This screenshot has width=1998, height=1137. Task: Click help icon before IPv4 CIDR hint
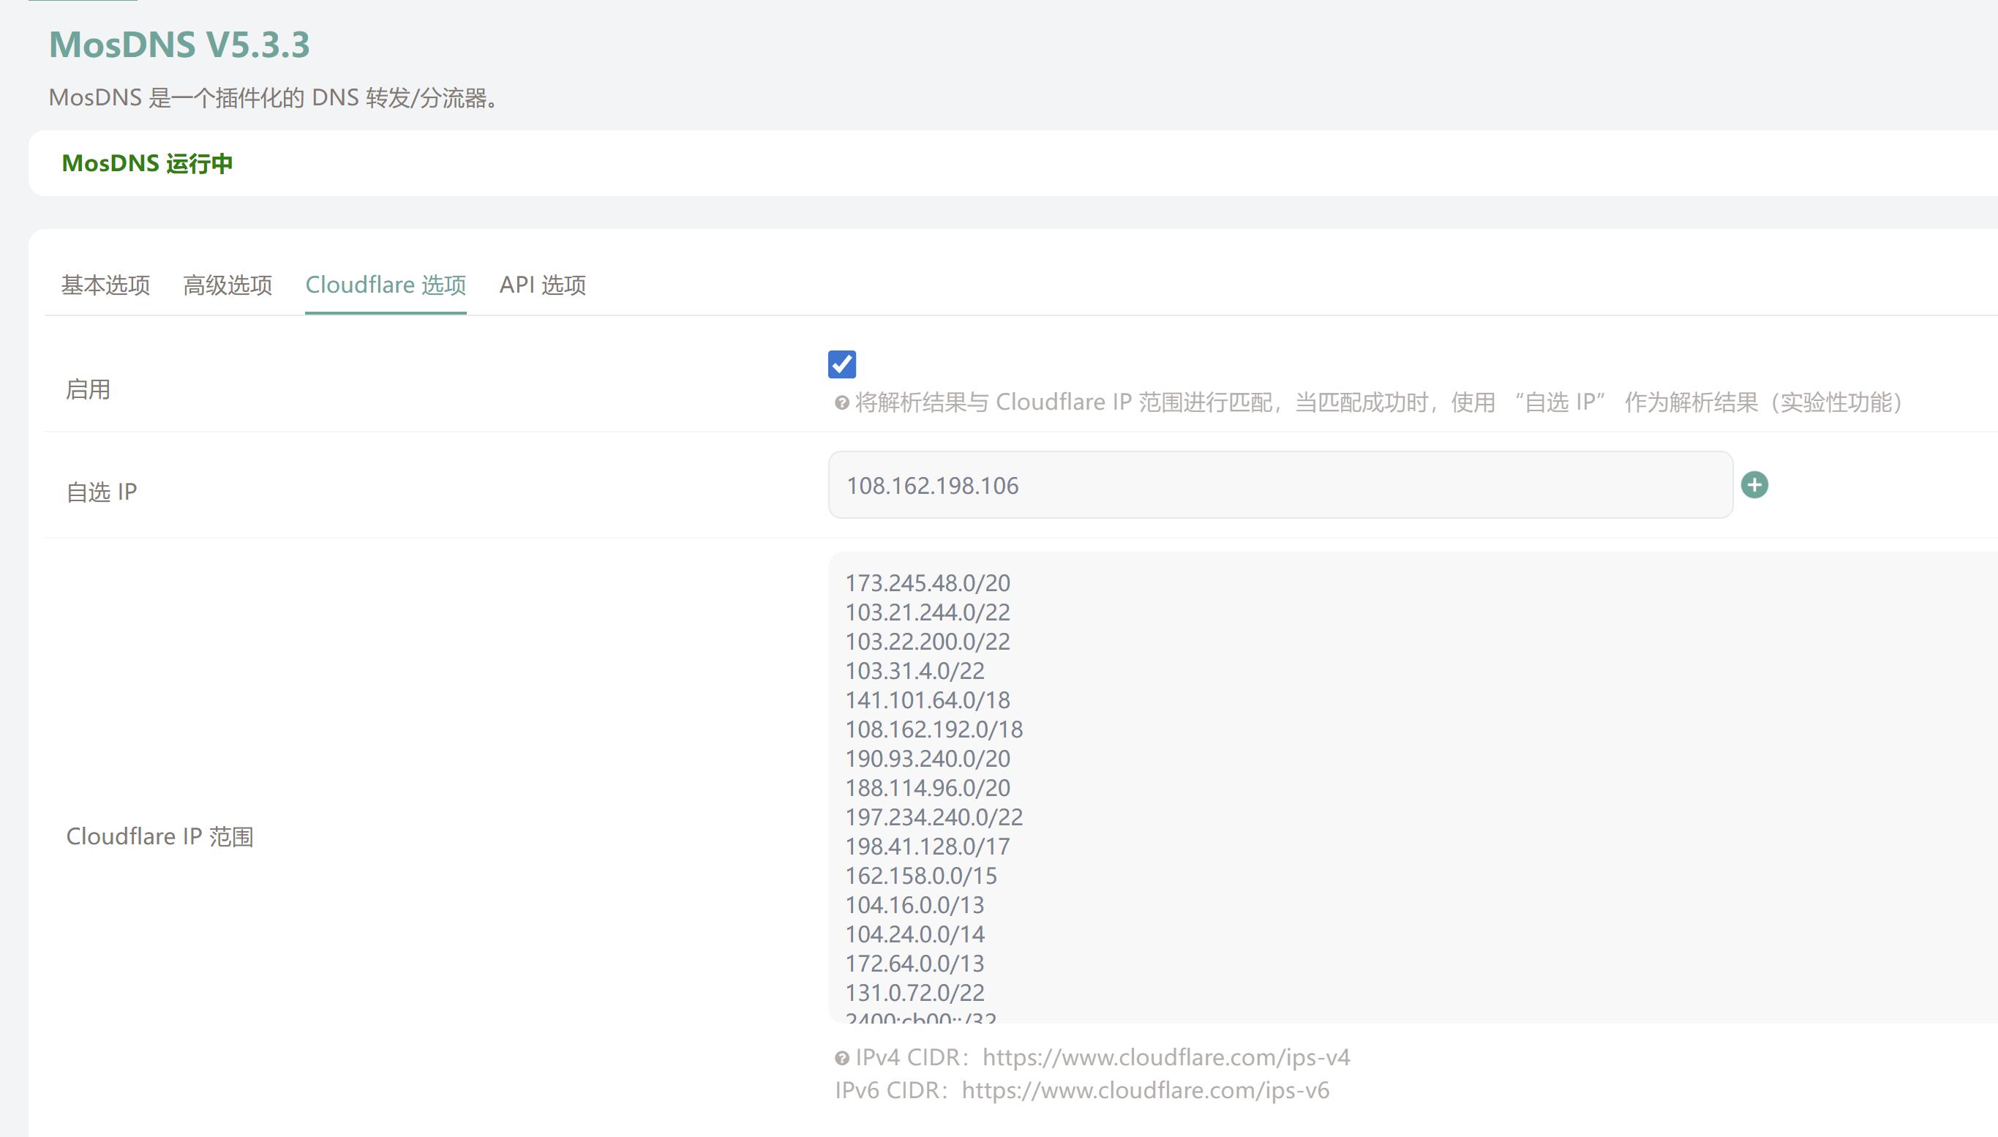[841, 1058]
